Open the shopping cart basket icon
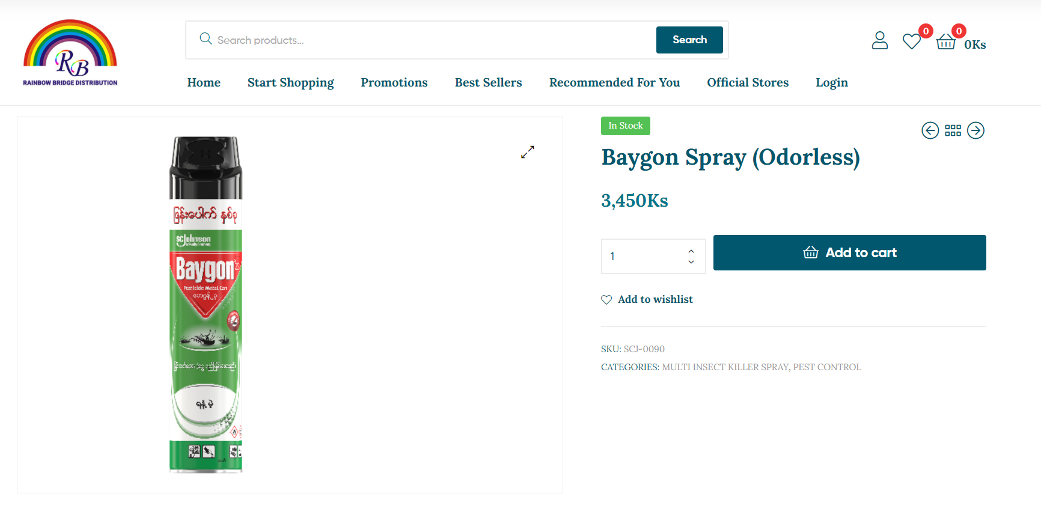The width and height of the screenshot is (1041, 515). coord(946,41)
